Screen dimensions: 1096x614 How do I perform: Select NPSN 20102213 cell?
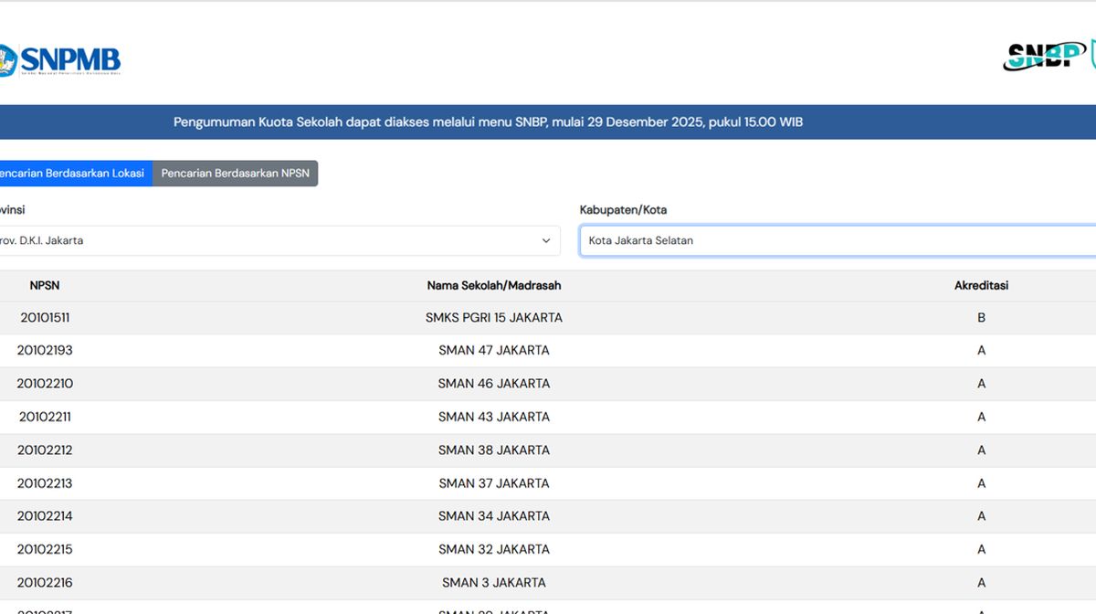coord(45,483)
